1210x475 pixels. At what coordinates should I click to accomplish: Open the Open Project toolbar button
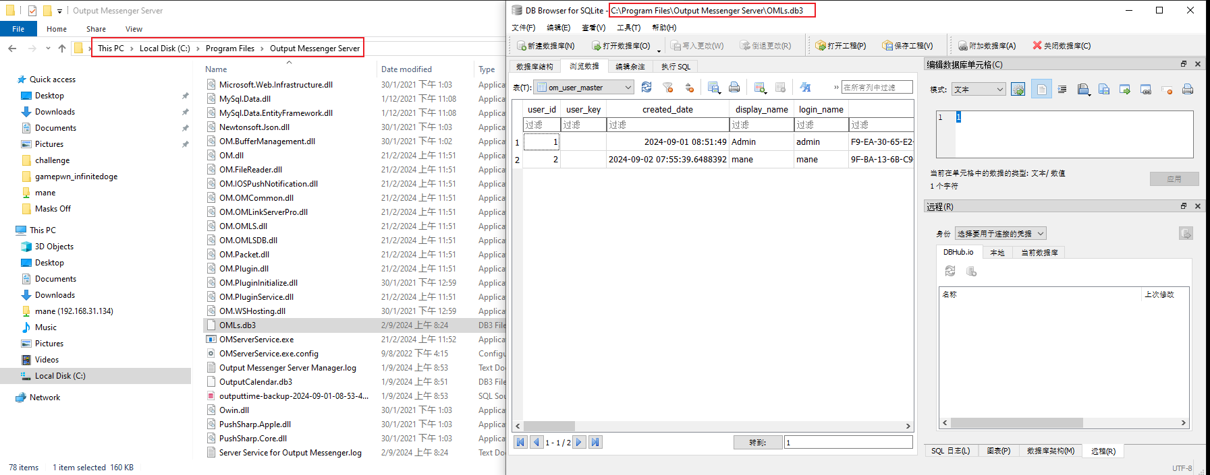(840, 46)
